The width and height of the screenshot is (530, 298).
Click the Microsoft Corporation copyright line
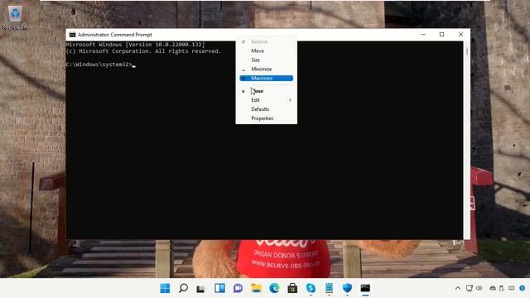[143, 51]
